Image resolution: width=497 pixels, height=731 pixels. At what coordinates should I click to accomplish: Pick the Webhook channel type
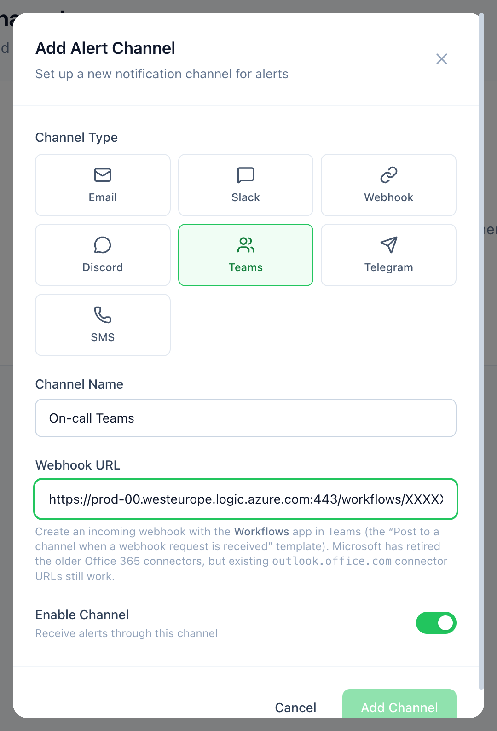(x=388, y=185)
